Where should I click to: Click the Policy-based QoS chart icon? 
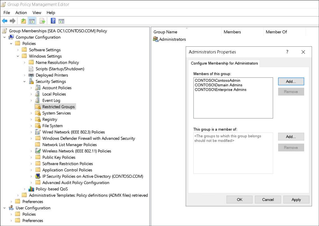coord(31,189)
